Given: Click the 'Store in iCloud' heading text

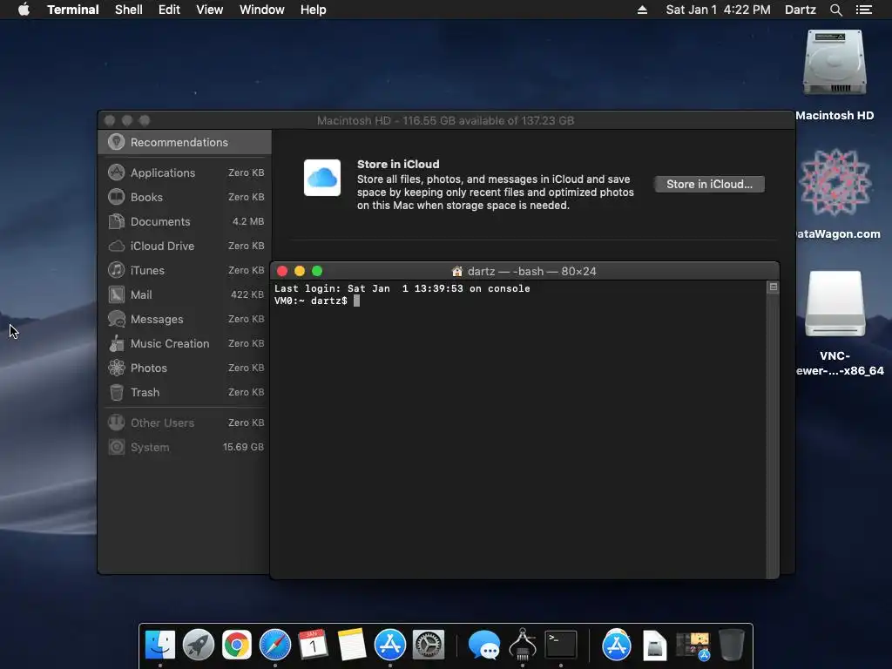Looking at the screenshot, I should [x=398, y=164].
